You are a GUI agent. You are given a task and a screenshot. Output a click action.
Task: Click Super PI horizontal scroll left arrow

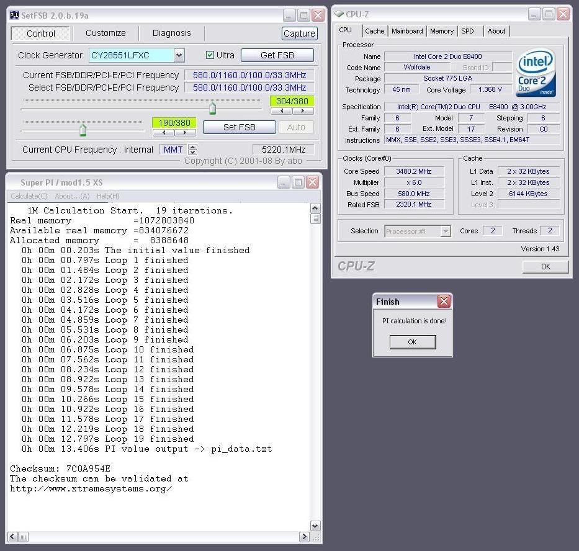click(x=12, y=537)
